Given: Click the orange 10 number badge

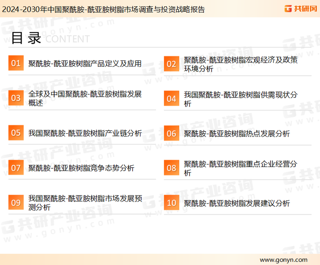Looking at the screenshot, I should click(172, 203).
